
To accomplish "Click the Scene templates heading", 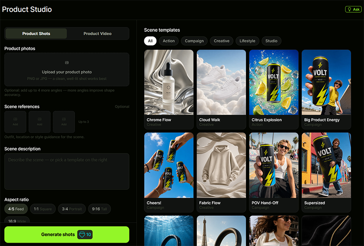I will [x=162, y=30].
